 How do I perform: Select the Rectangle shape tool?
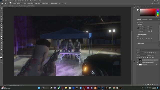tap(2, 47)
